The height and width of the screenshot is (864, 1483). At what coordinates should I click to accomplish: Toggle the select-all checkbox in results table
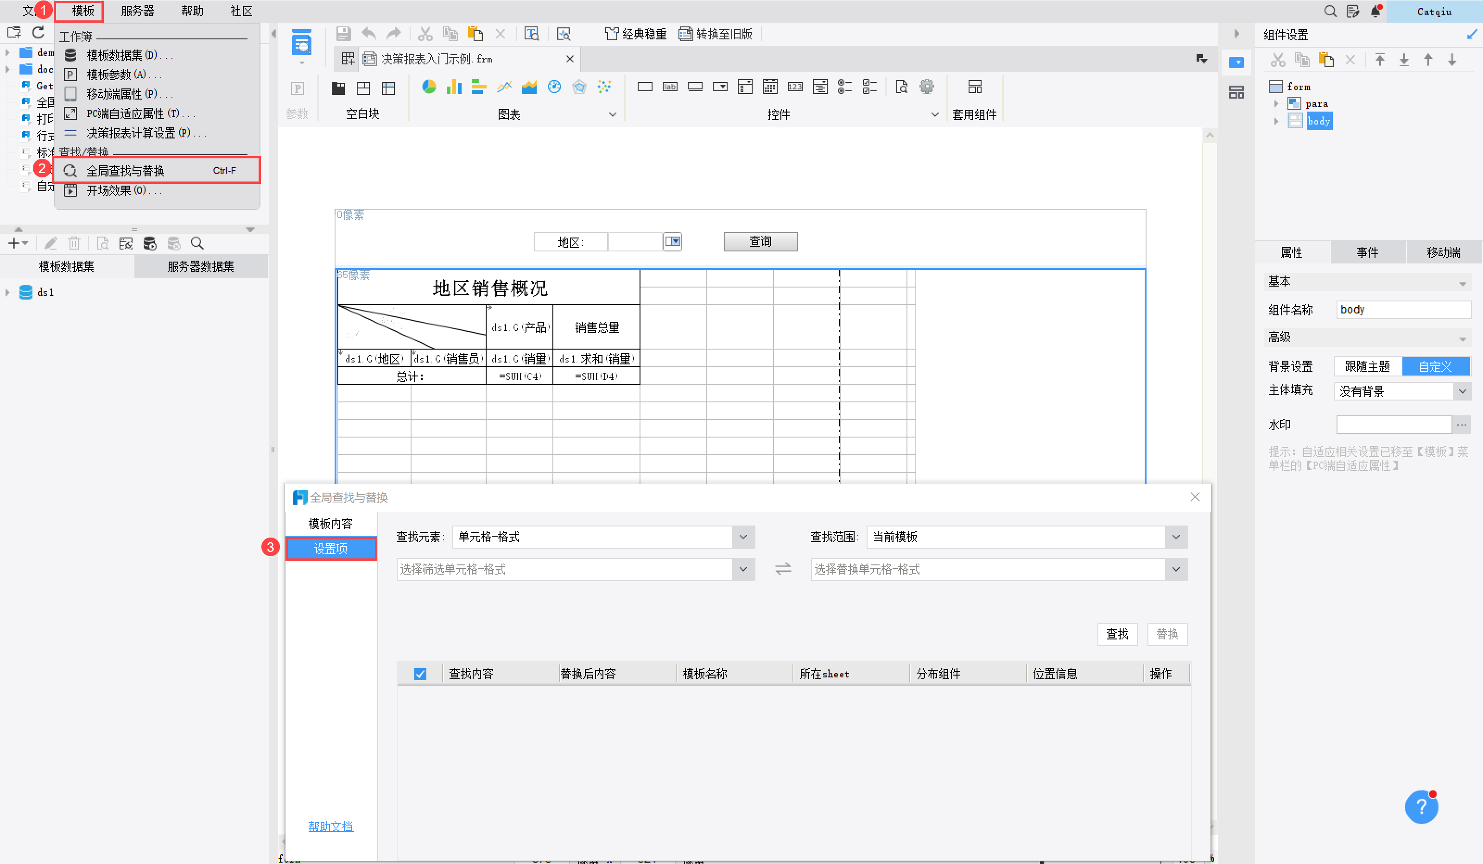[x=419, y=673]
